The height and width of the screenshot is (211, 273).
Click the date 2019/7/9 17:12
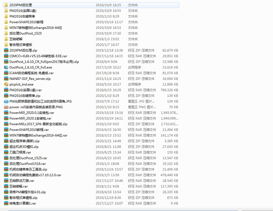[107, 101]
